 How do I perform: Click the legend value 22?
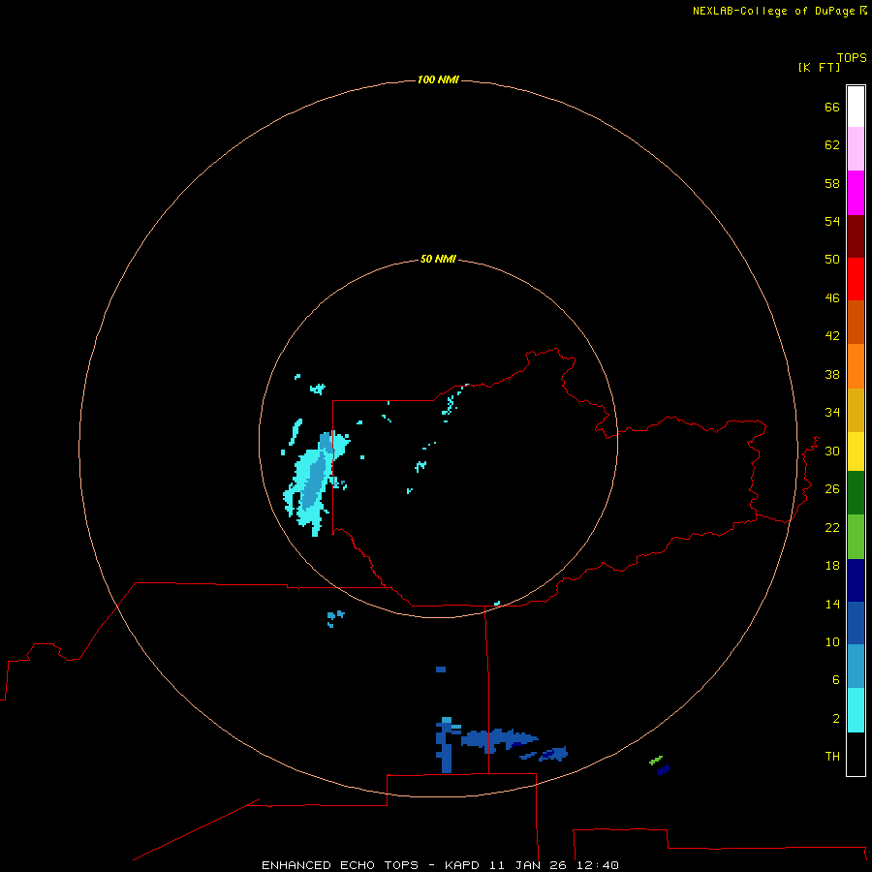click(832, 527)
